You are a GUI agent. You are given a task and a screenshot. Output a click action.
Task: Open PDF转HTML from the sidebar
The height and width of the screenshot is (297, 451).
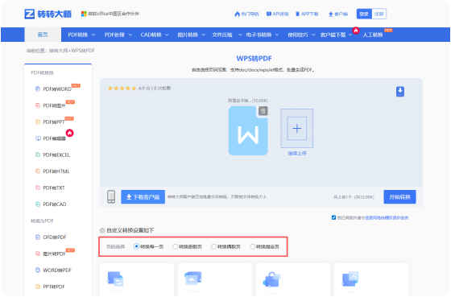[56, 171]
